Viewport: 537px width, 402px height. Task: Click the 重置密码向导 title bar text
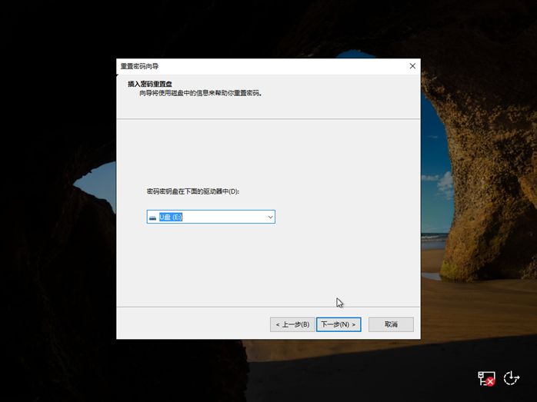point(139,66)
